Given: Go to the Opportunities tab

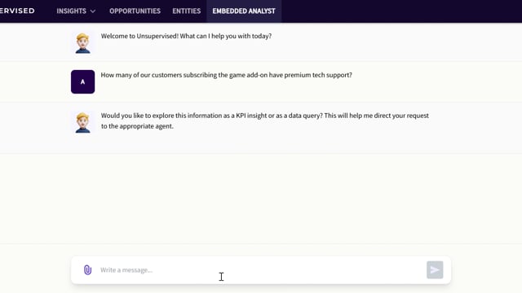Looking at the screenshot, I should (135, 11).
